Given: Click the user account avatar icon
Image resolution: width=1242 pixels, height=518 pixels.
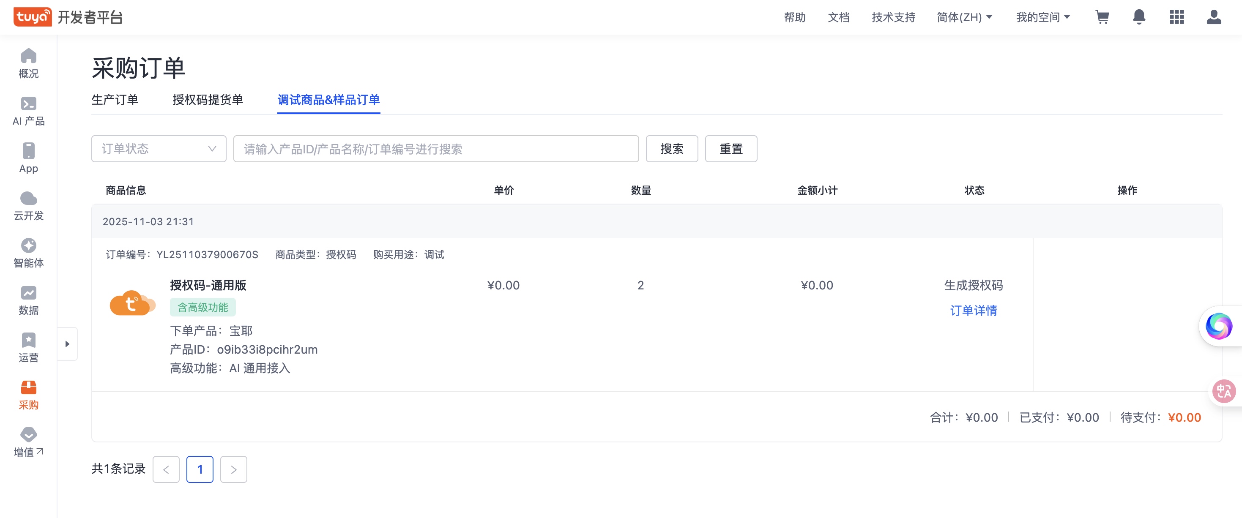Looking at the screenshot, I should pyautogui.click(x=1214, y=17).
